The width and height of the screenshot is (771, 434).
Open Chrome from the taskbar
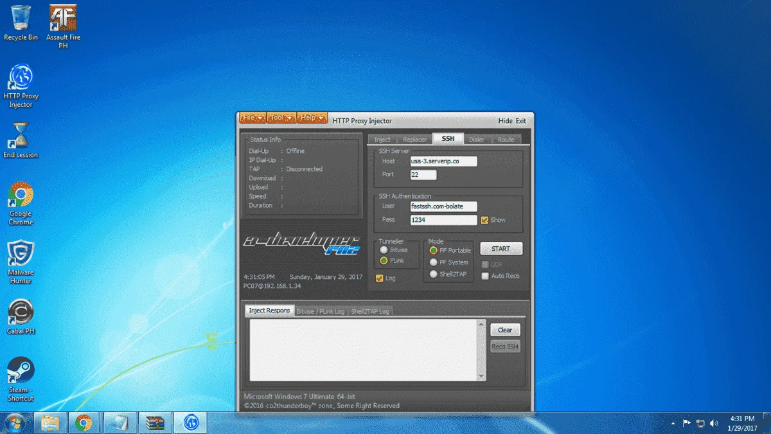(x=84, y=422)
